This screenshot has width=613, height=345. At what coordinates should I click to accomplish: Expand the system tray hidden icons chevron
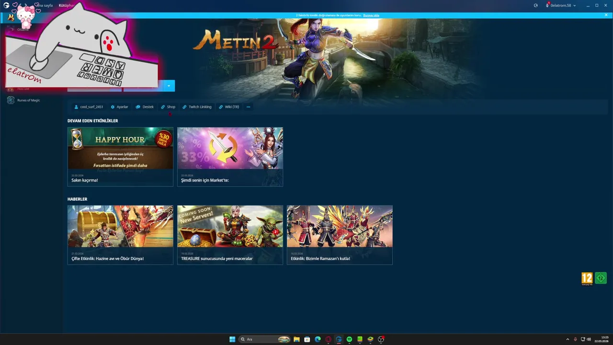pos(568,339)
